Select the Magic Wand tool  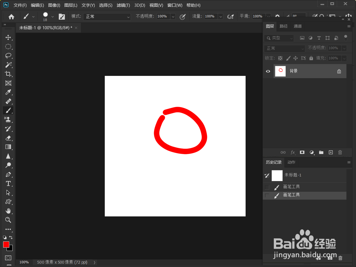[8, 65]
